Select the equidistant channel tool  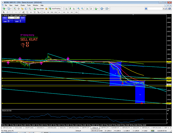[24, 12]
